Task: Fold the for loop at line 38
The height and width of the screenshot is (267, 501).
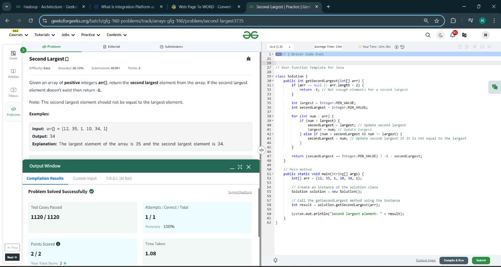Action: pos(272,116)
